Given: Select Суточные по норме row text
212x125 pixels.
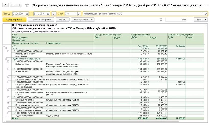Looking at the screenshot, I should point(25,100).
